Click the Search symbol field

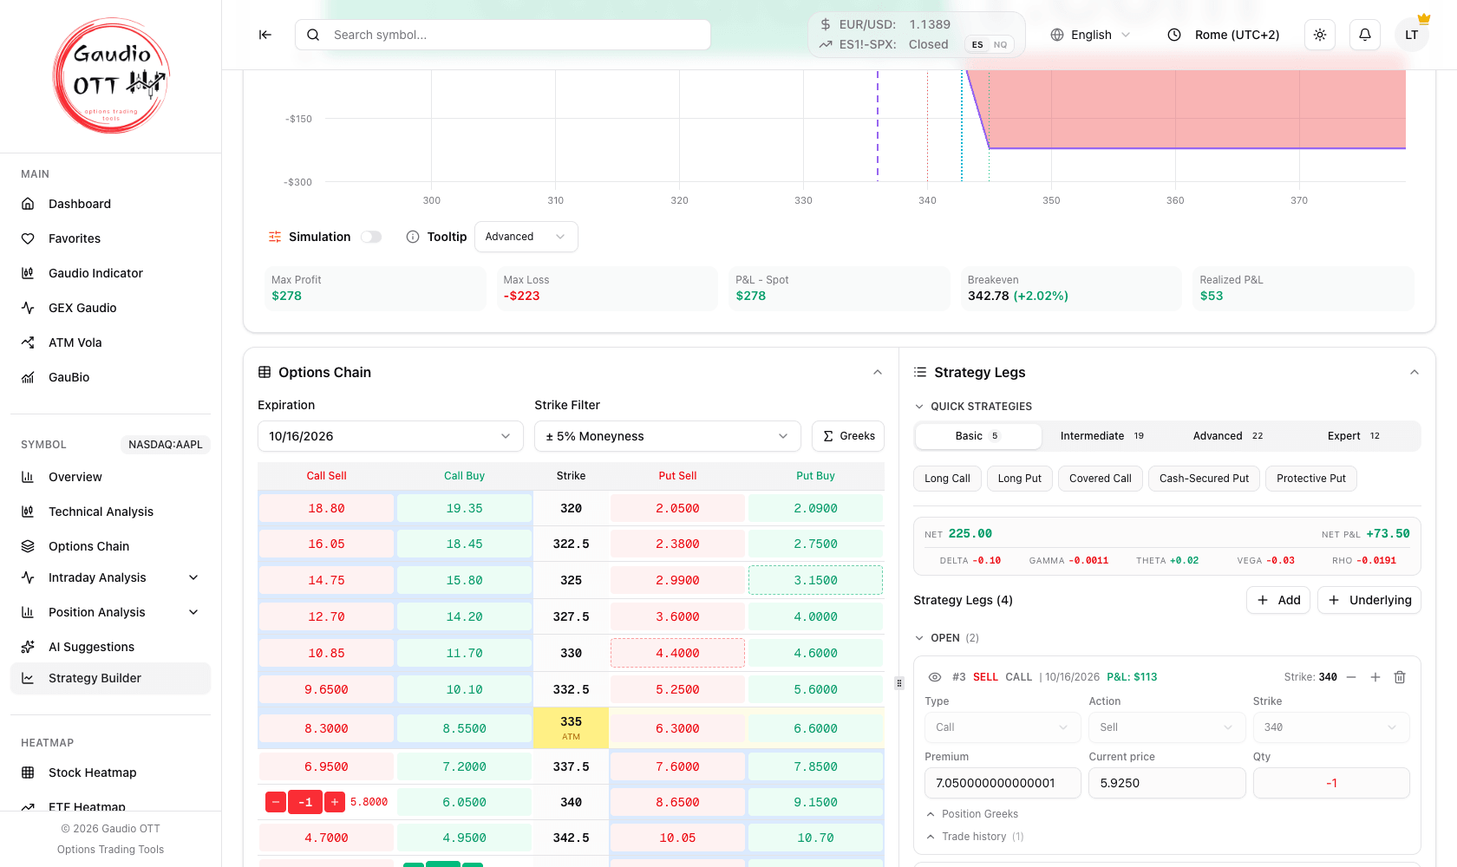[503, 35]
